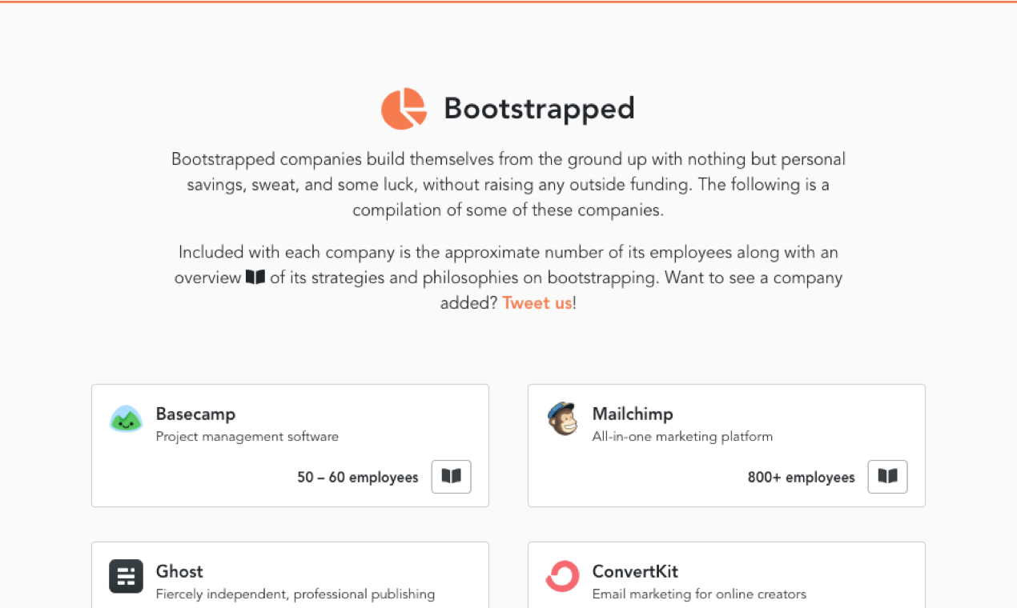Click the Basecamp employee count text
The width and height of the screenshot is (1017, 608).
point(357,477)
